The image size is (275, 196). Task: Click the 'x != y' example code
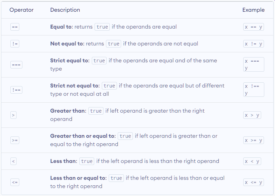pyautogui.click(x=254, y=44)
